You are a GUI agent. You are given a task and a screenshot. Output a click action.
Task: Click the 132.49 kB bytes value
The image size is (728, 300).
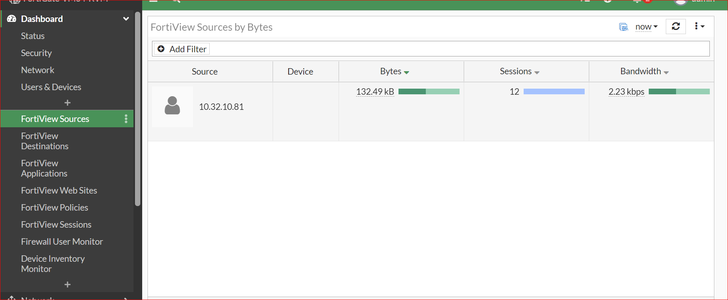coord(375,92)
